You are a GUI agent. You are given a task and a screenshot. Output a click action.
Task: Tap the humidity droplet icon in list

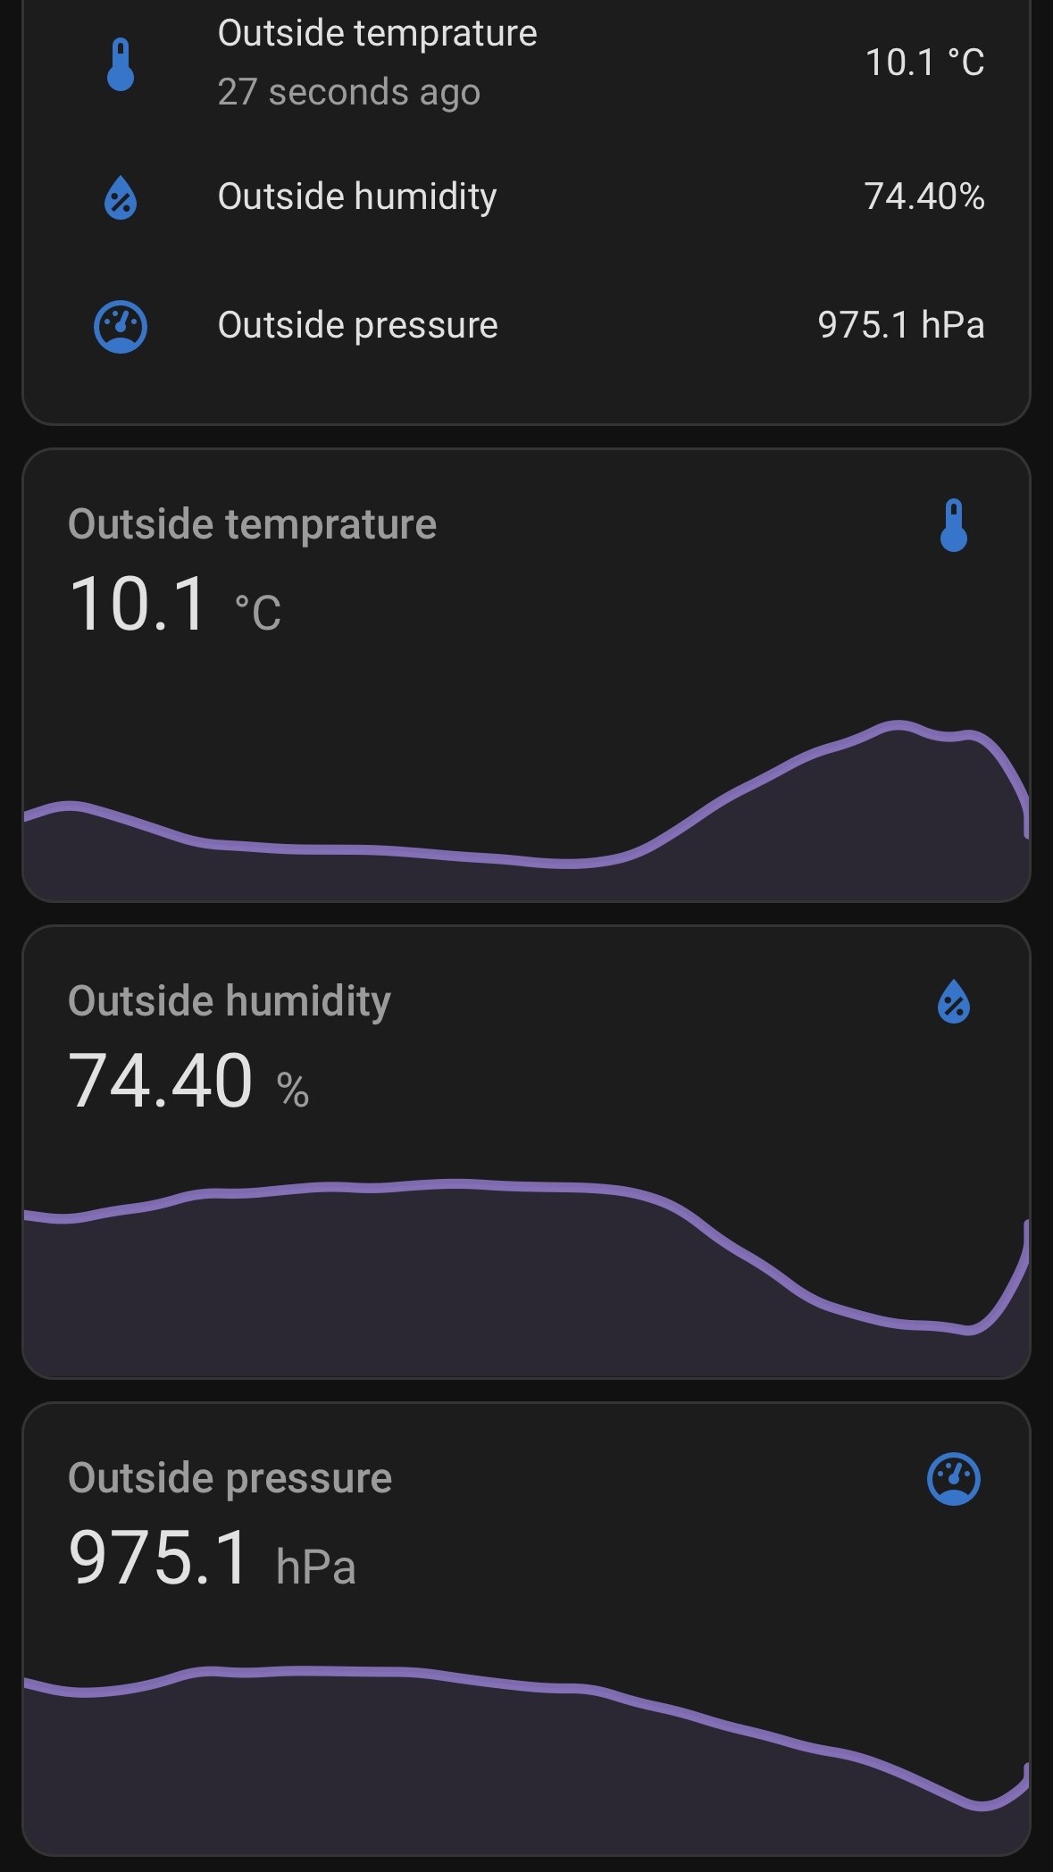(x=121, y=197)
